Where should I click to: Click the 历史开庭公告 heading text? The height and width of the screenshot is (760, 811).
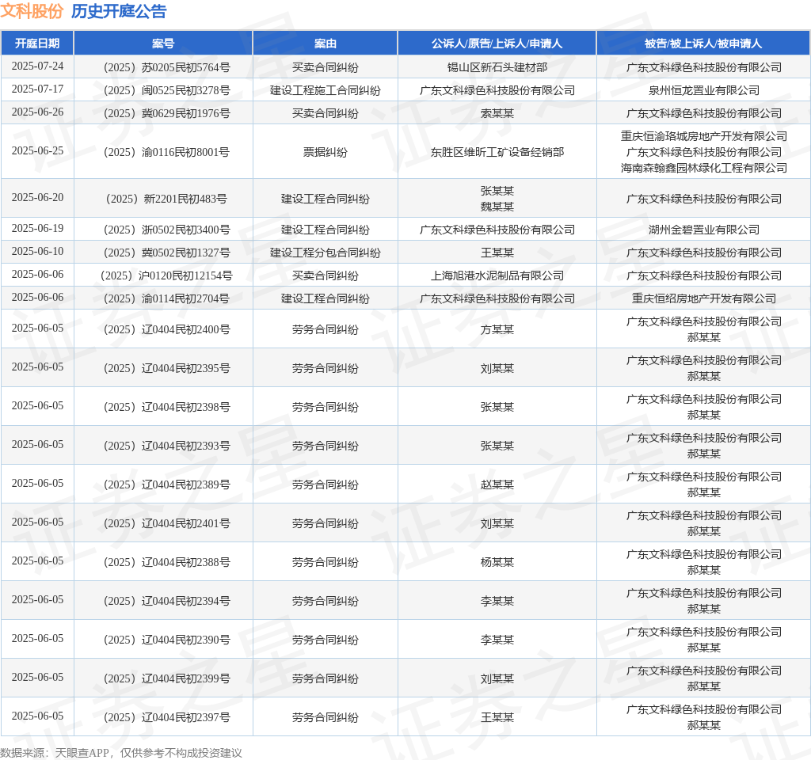(x=119, y=11)
